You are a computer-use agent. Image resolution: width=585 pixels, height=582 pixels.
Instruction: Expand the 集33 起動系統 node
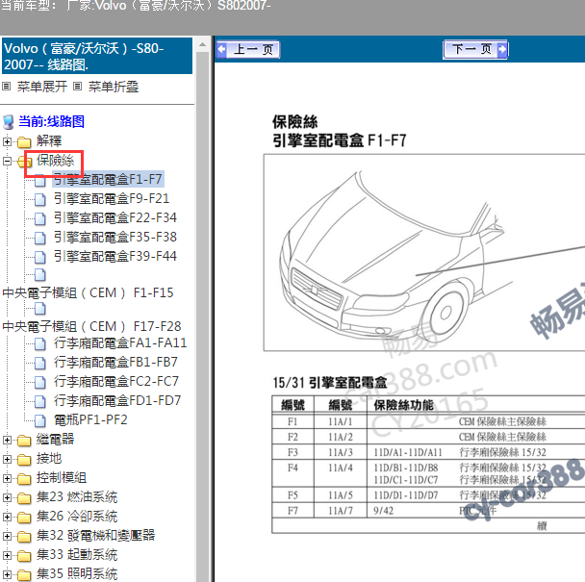point(7,555)
